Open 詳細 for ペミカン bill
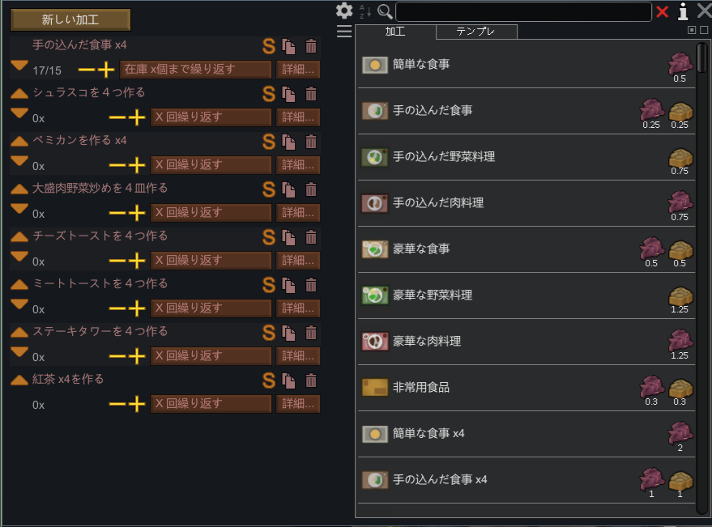712x527 pixels. point(298,165)
